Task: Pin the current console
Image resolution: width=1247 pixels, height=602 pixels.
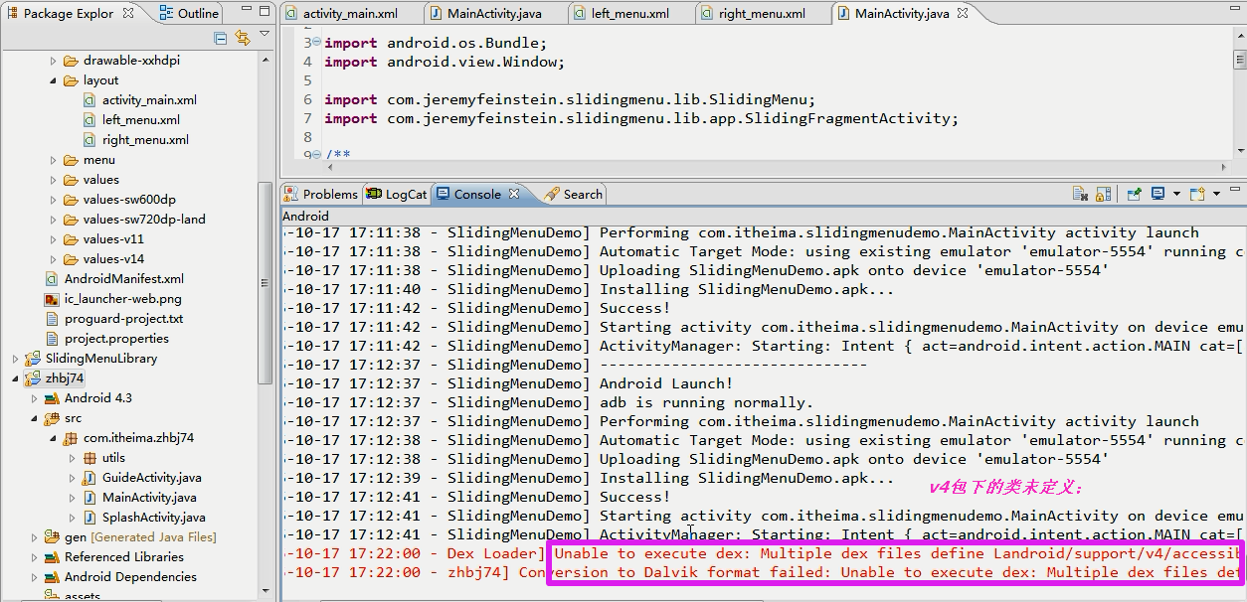Action: (1134, 195)
